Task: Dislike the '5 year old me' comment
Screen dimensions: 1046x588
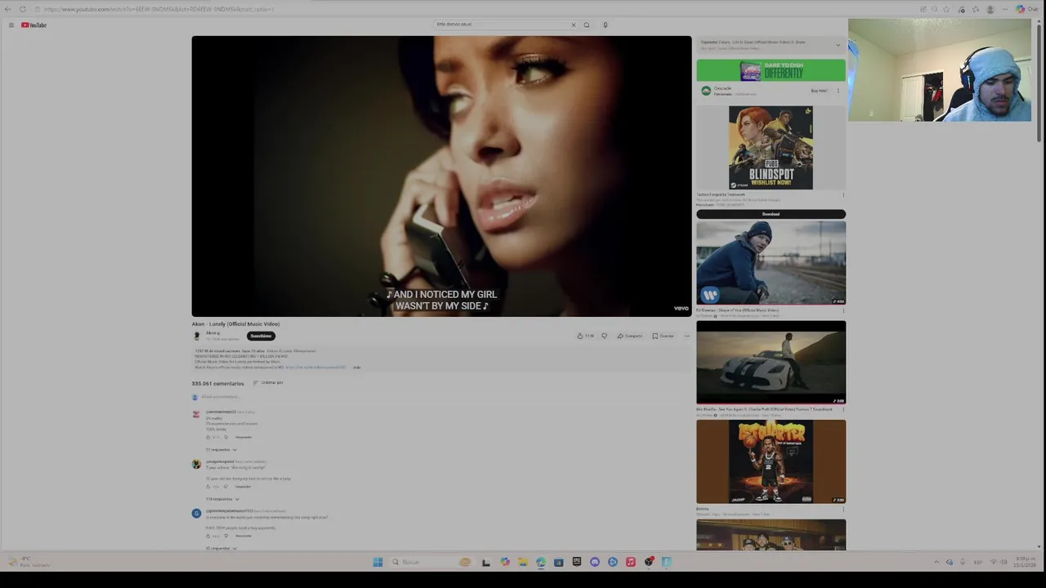Action: [226, 487]
